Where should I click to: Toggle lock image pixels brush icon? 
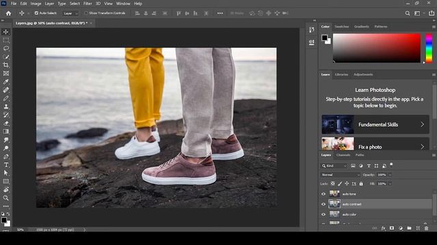[340, 184]
